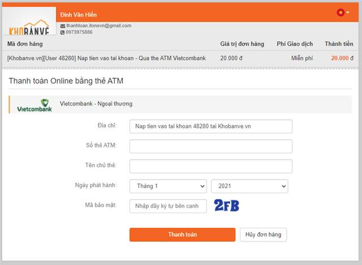Focus the Mã bảo mật captcha field
The width and height of the screenshot is (362, 265).
[168, 206]
